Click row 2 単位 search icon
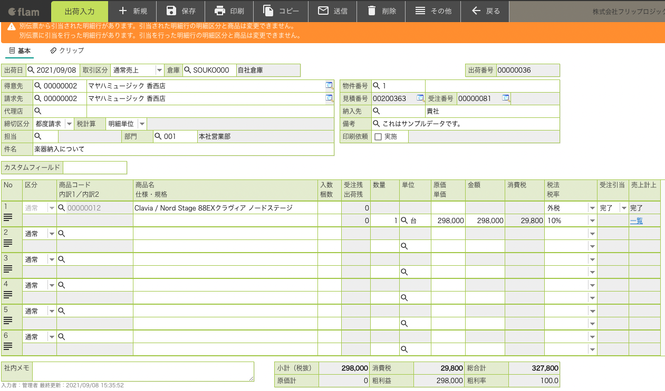The image size is (665, 391). pyautogui.click(x=404, y=246)
